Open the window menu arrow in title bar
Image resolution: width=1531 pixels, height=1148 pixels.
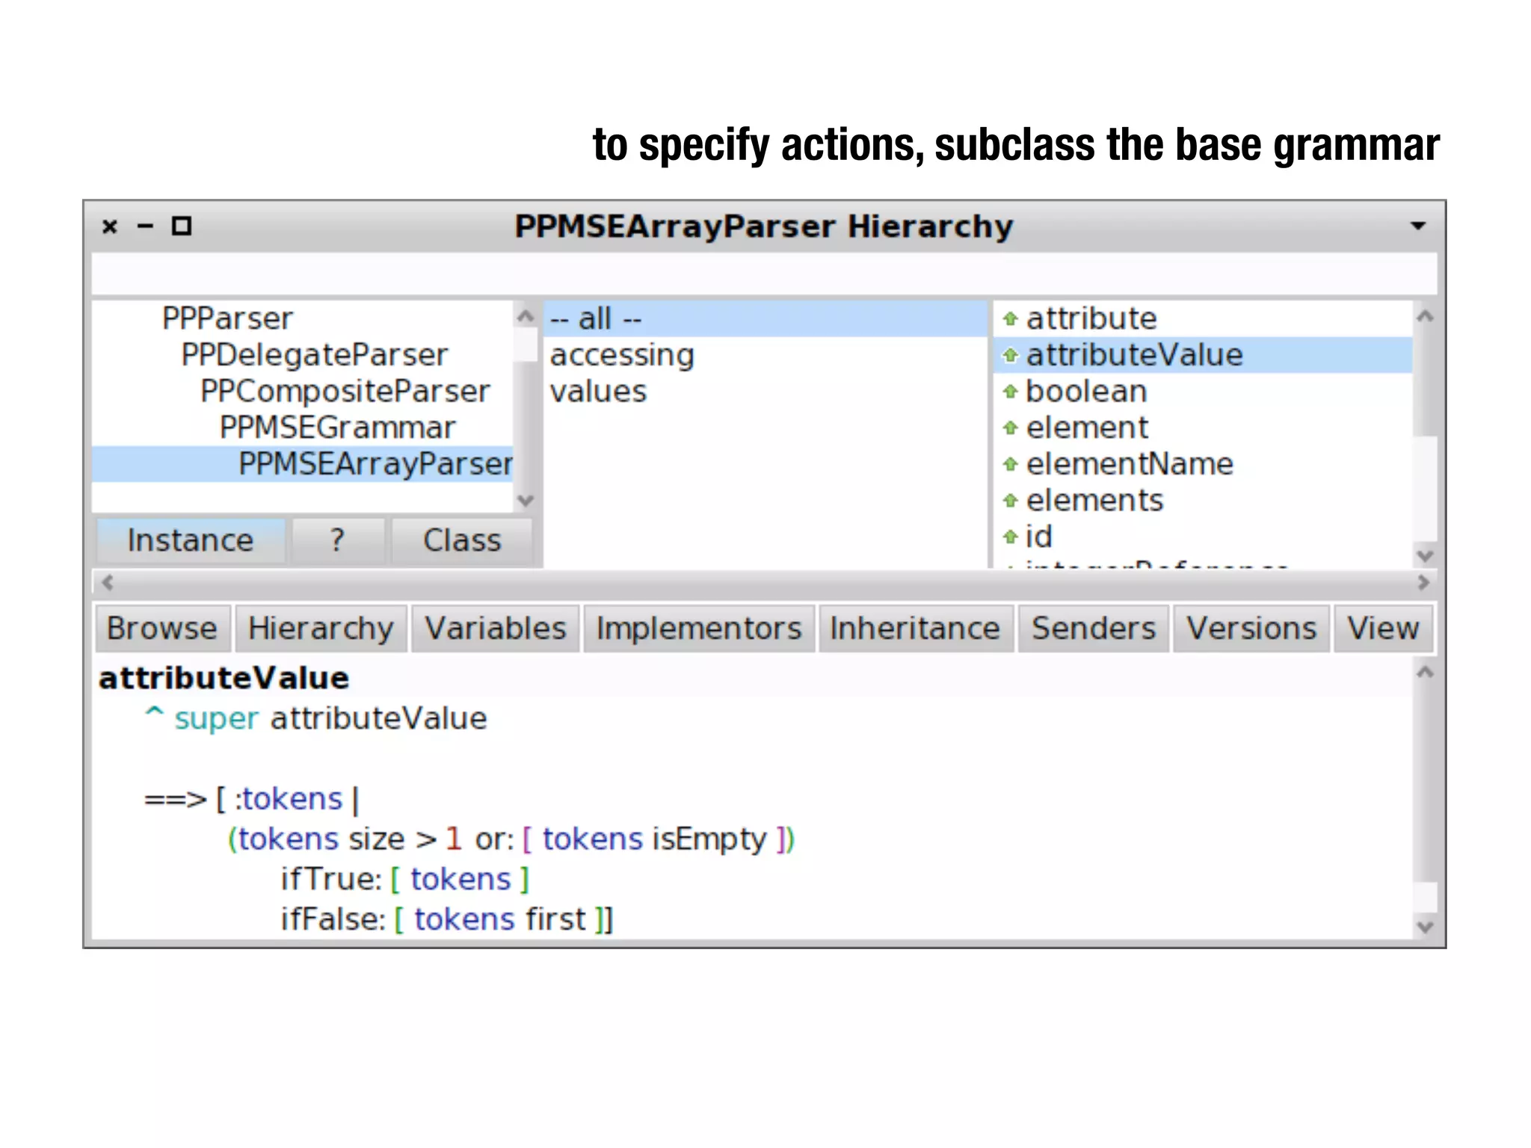[1417, 226]
